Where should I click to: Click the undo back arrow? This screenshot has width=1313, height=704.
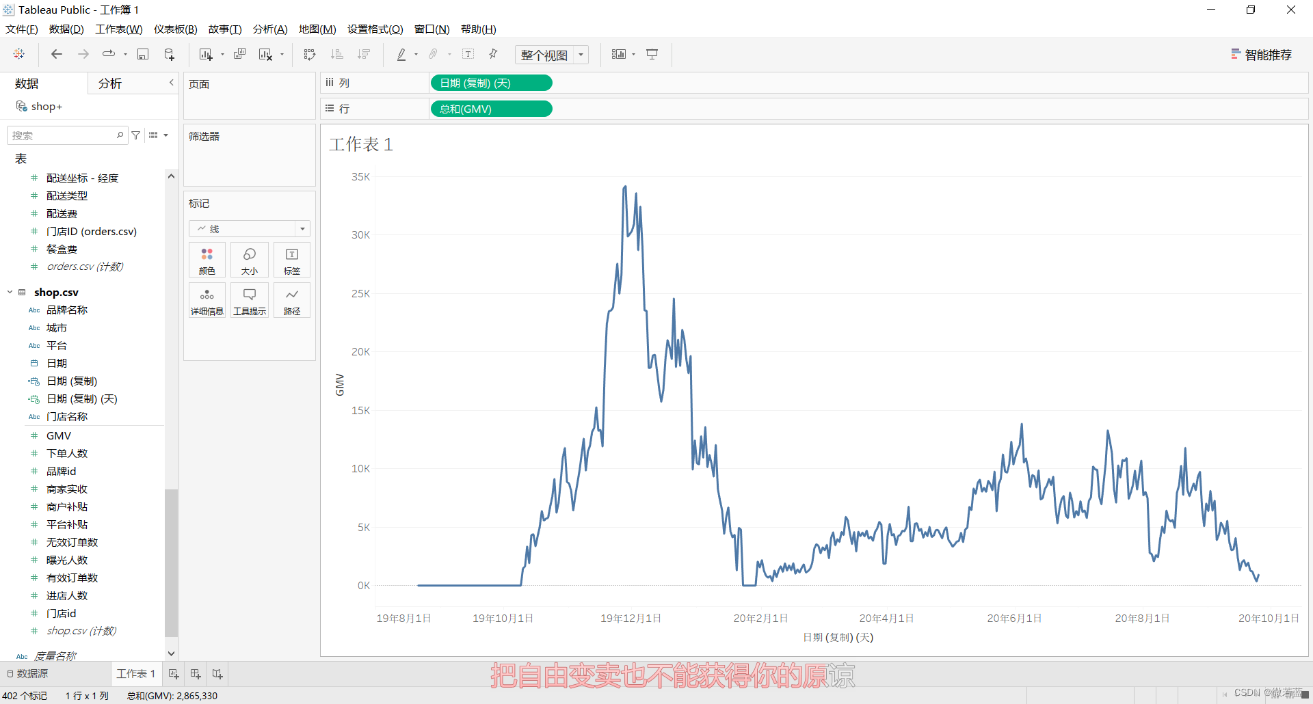point(57,54)
